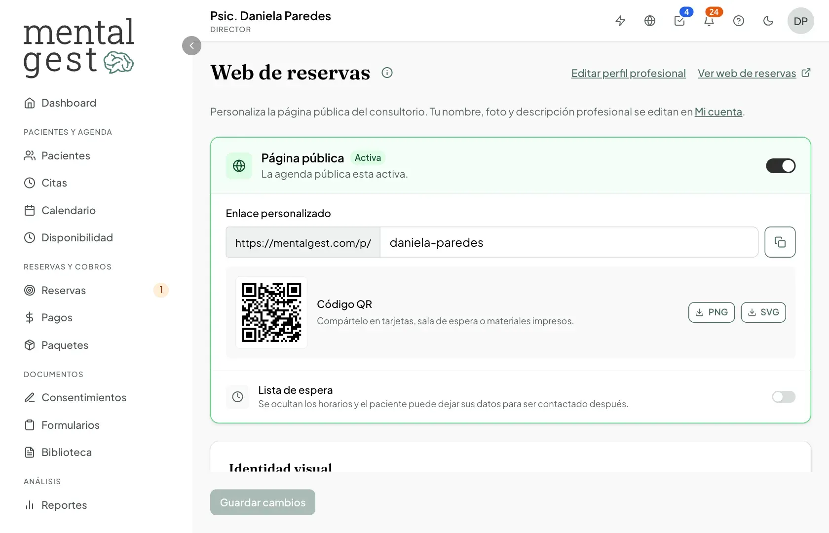Copy the personalized link with copy icon

[780, 242]
